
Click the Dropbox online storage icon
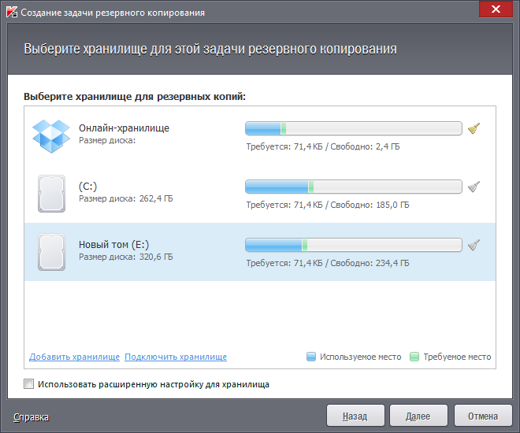tap(51, 134)
